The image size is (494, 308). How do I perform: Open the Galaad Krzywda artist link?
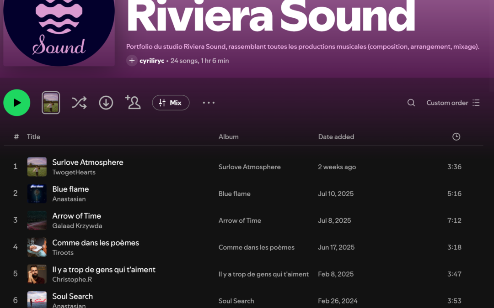click(x=77, y=226)
